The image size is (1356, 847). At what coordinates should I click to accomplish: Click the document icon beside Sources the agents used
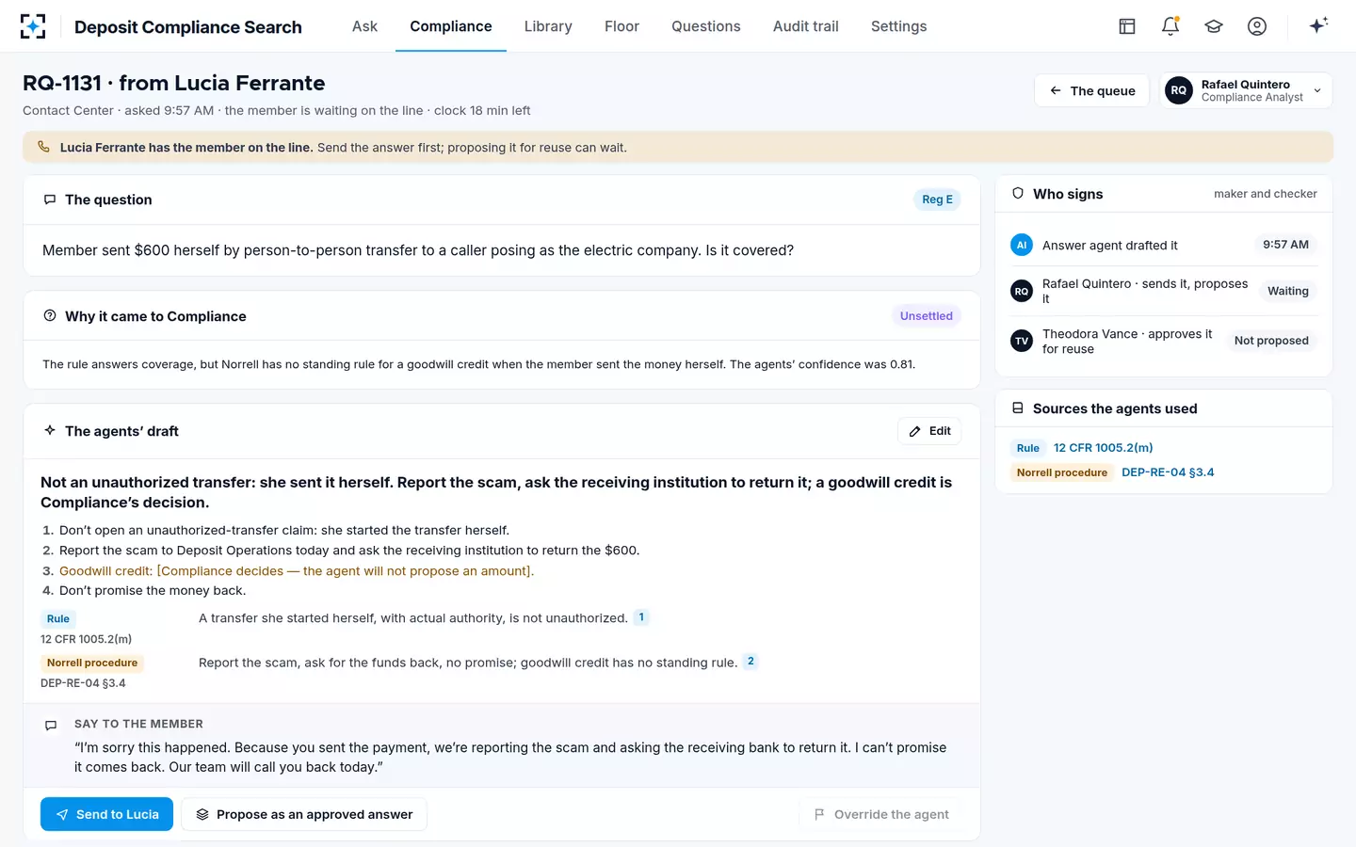click(1018, 408)
